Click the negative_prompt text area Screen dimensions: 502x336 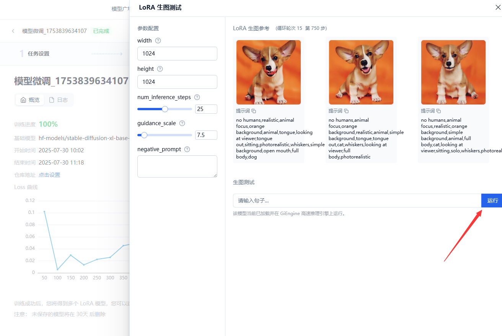(x=177, y=166)
